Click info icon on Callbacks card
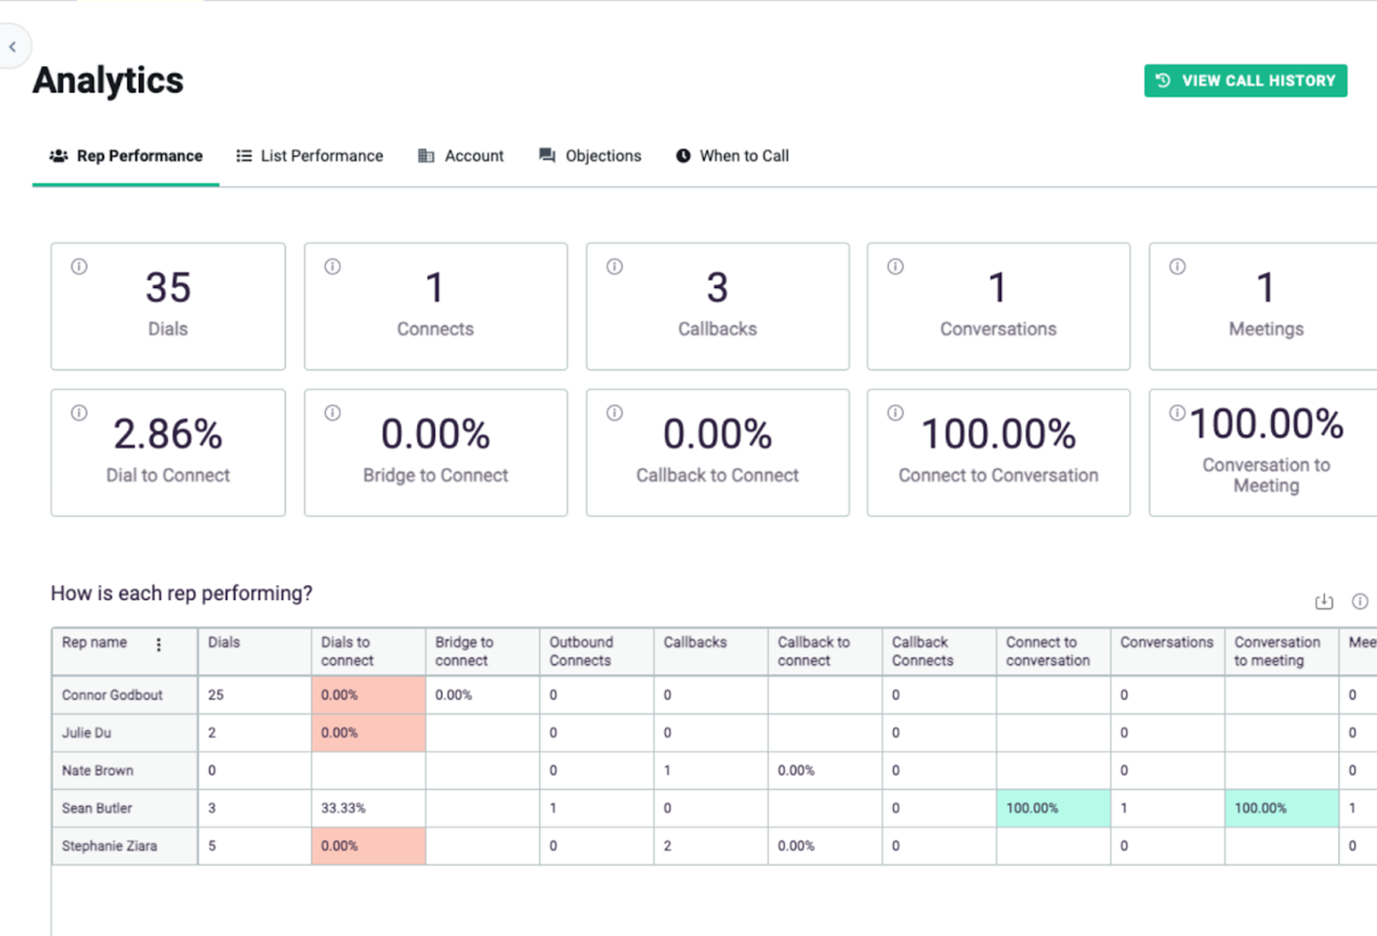 click(x=614, y=266)
